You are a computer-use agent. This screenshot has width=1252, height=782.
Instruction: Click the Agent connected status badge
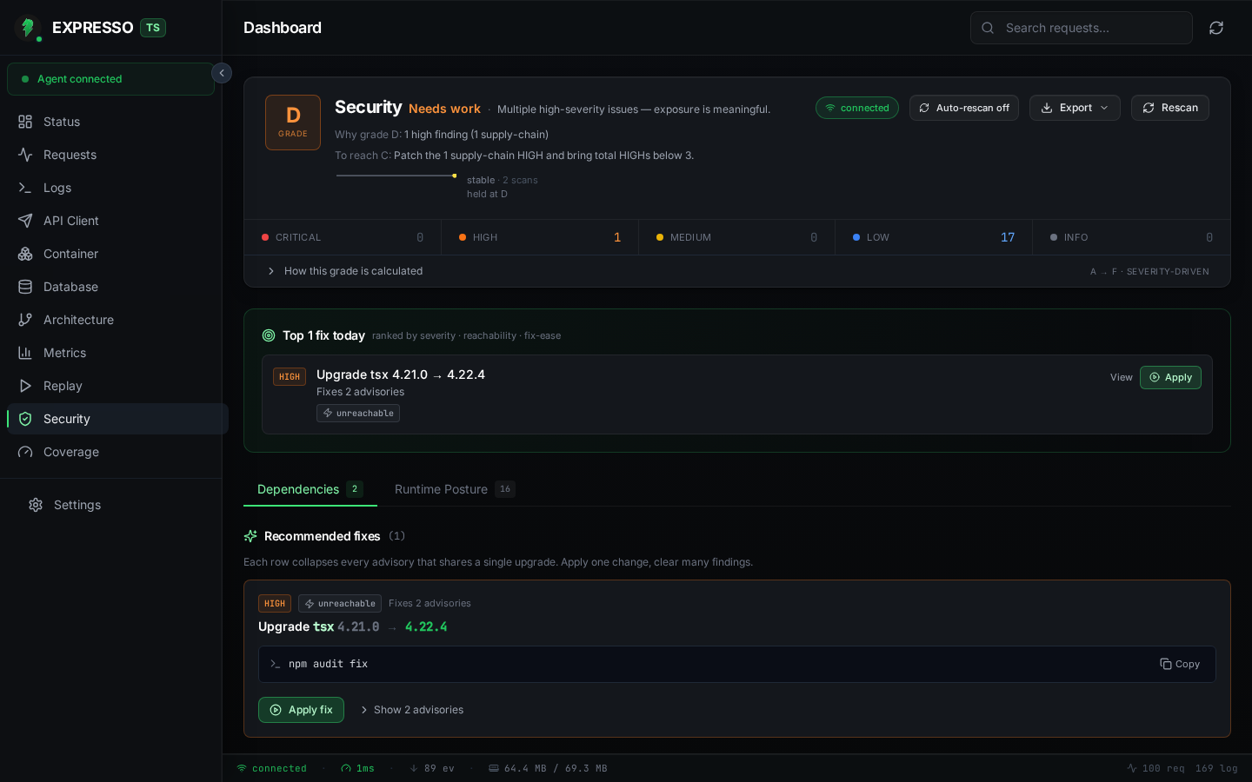coord(110,79)
